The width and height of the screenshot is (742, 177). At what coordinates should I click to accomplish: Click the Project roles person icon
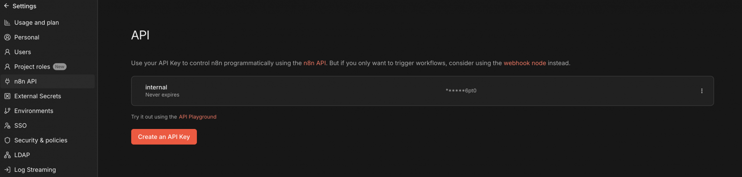[7, 67]
